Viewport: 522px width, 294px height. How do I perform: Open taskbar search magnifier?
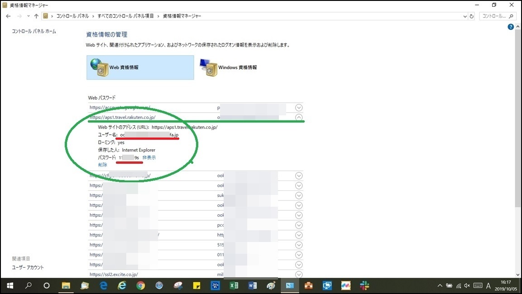click(29, 285)
